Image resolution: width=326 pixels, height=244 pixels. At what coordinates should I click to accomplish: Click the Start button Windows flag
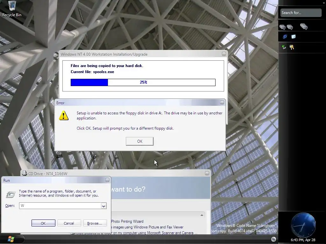[11, 239]
